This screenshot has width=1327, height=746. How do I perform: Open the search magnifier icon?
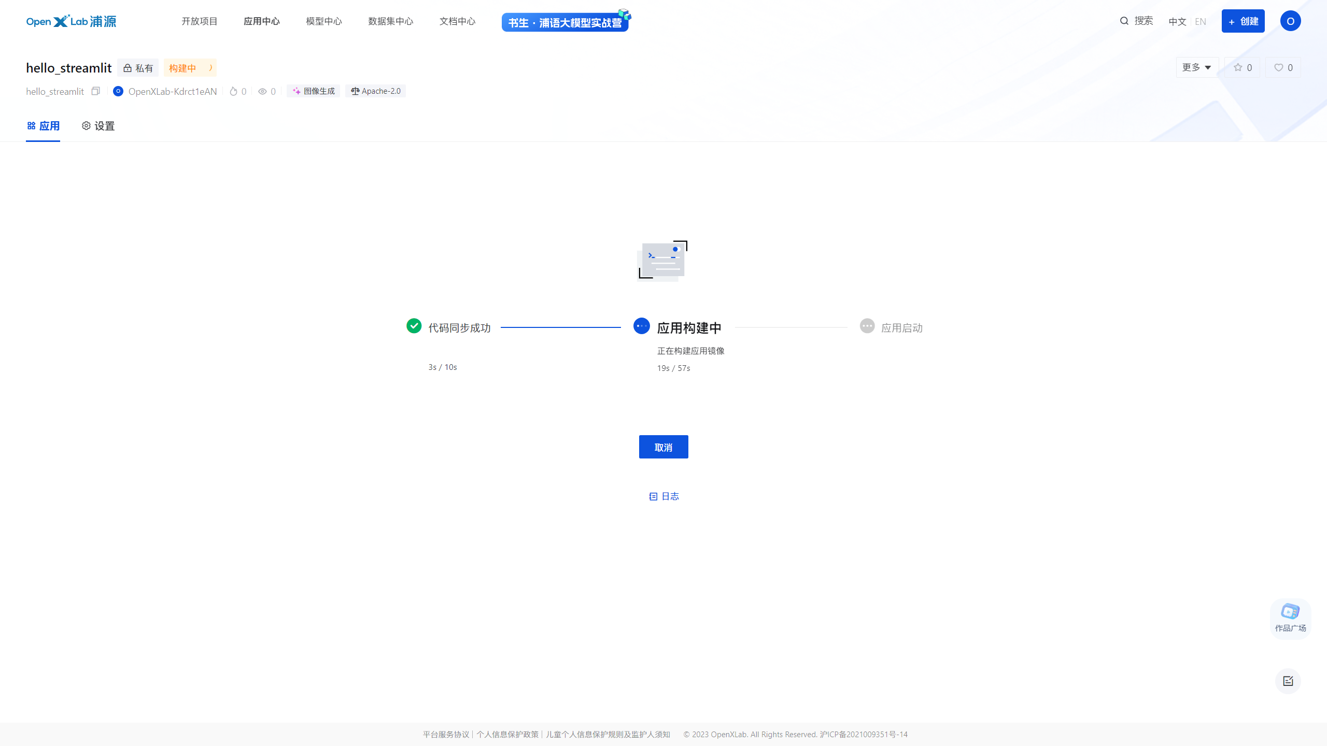point(1123,21)
